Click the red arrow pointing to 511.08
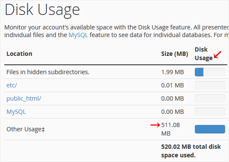 (x=155, y=125)
